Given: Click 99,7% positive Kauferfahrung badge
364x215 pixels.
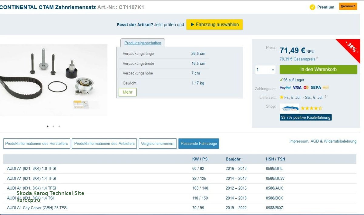Looking at the screenshot, I should tap(306, 117).
